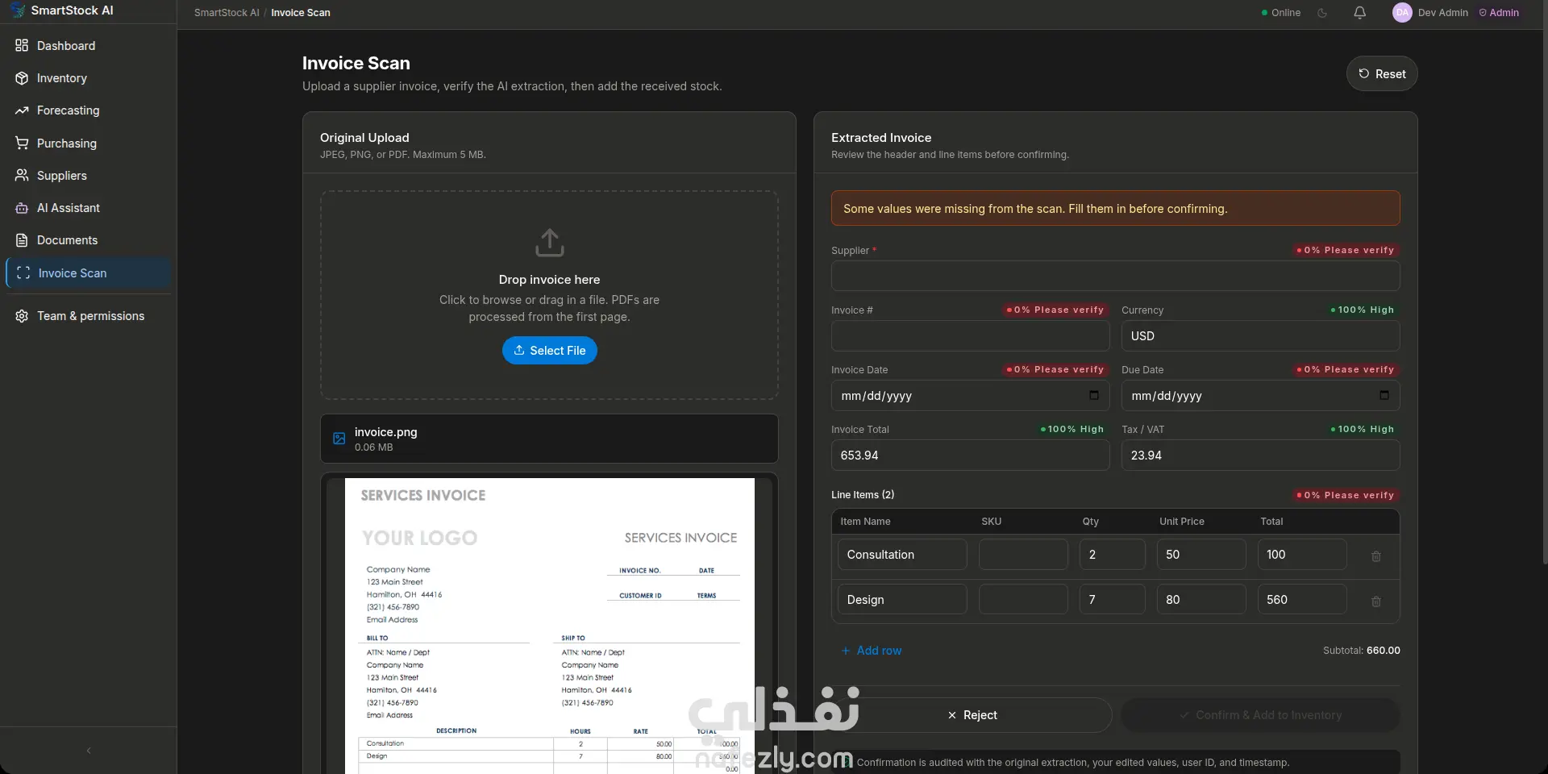Viewport: 1548px width, 774px height.
Task: Add a new line item row
Action: click(x=872, y=651)
